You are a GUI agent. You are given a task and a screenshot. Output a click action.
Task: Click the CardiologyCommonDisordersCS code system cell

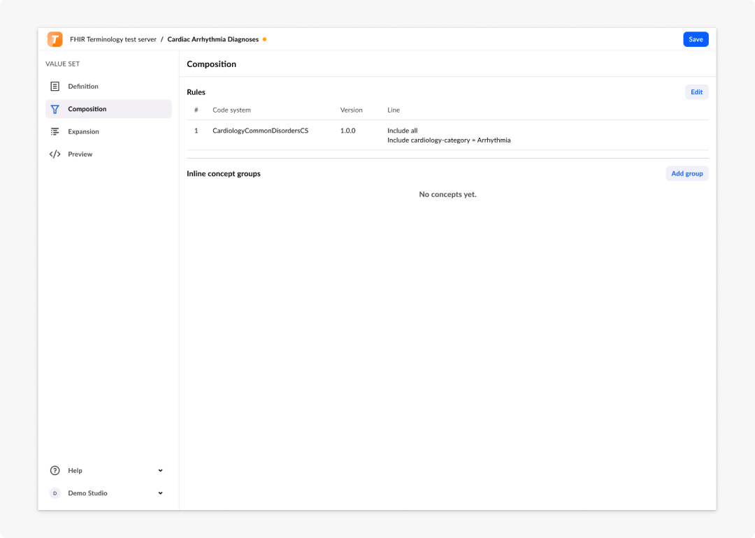(x=261, y=131)
